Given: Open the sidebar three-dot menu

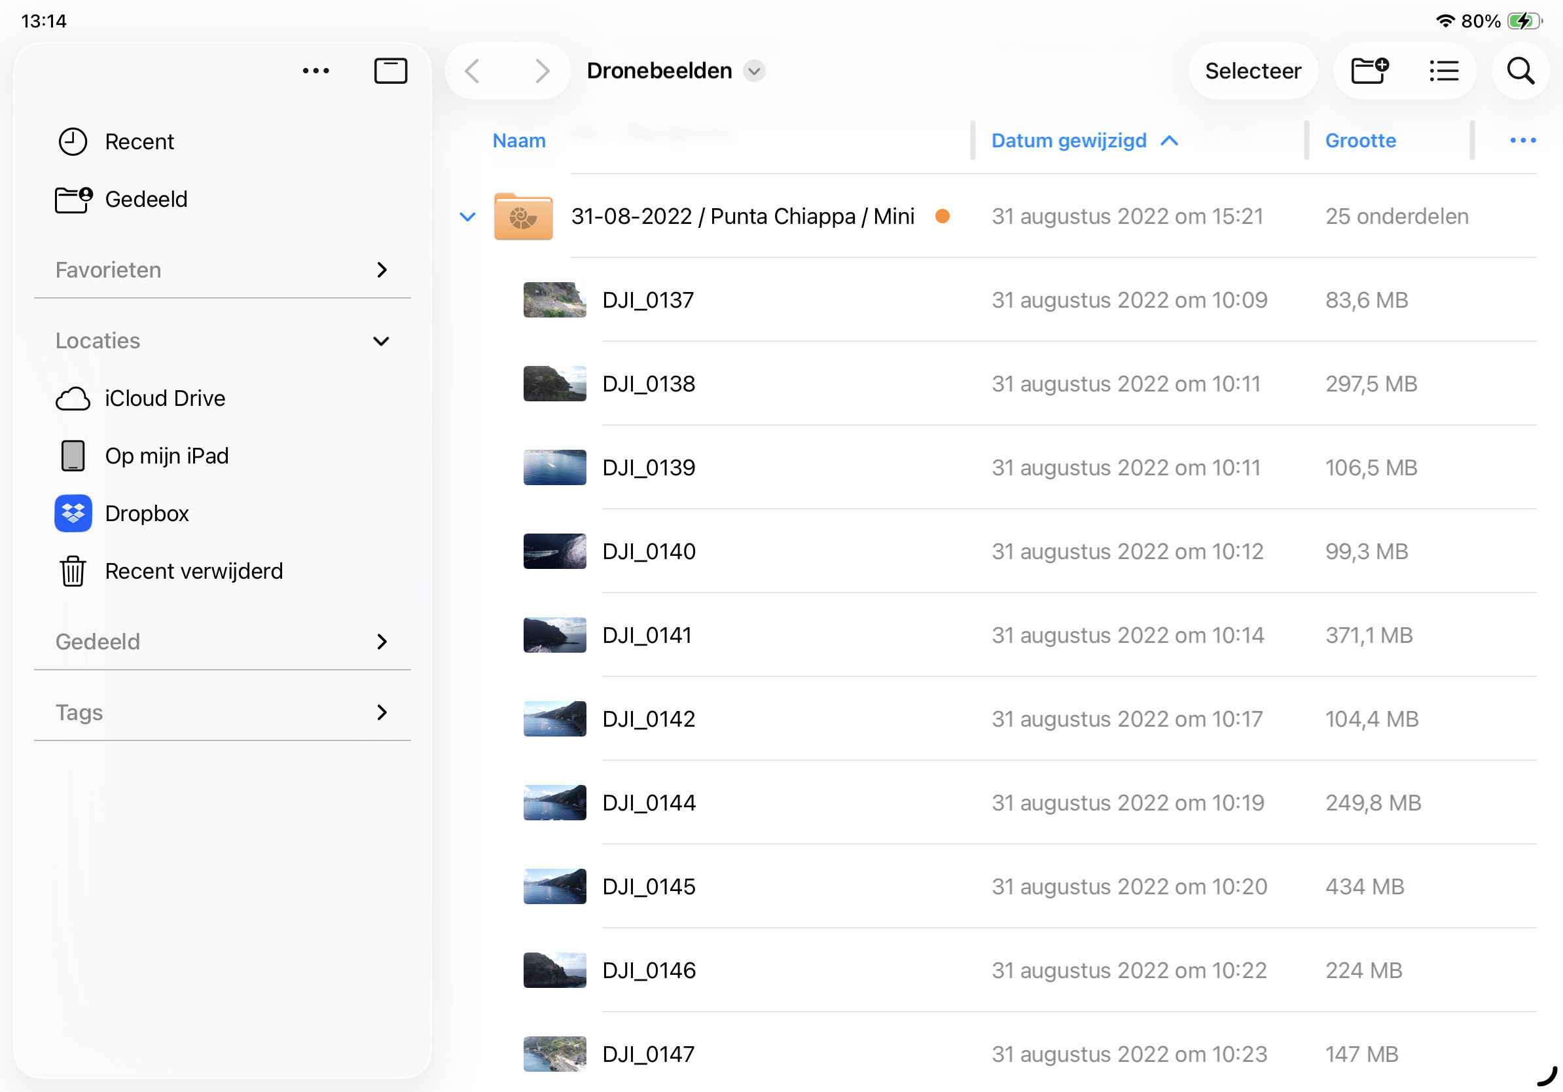Looking at the screenshot, I should pos(316,71).
